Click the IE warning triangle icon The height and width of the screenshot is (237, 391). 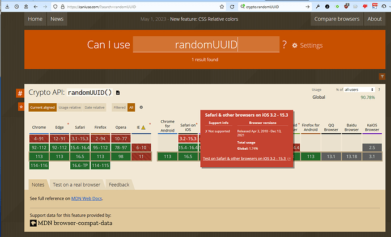(x=143, y=128)
